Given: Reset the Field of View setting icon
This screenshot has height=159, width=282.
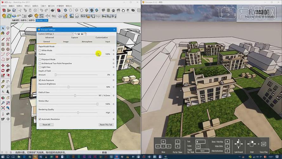Looking at the screenshot, I should pos(114,95).
